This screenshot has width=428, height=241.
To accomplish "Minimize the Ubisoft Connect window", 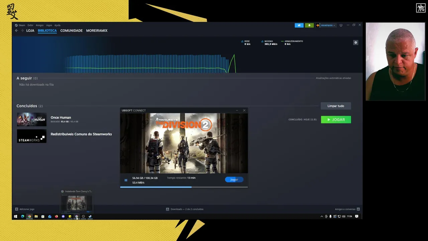I will click(237, 110).
